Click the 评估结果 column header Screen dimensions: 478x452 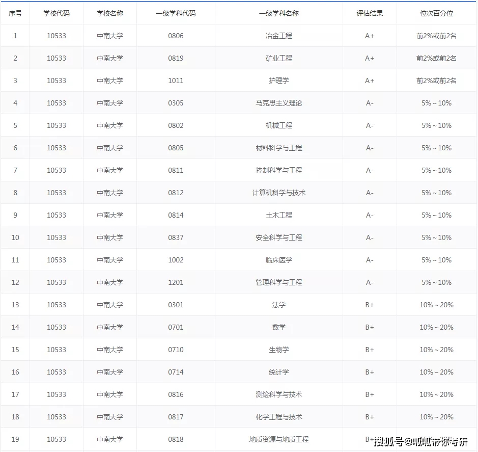(x=370, y=13)
